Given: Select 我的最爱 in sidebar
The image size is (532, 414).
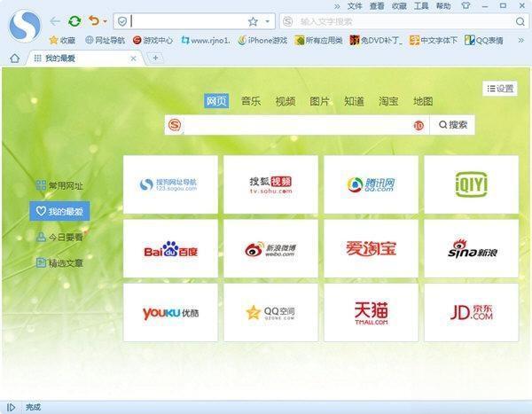Looking at the screenshot, I should coord(59,211).
